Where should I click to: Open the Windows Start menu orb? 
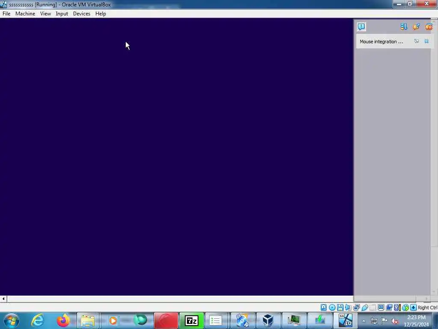12,320
